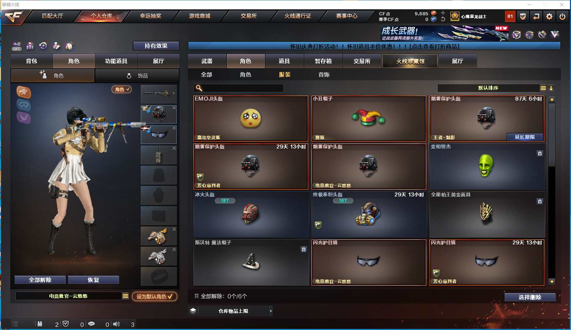Image resolution: width=571 pixels, height=330 pixels.
Task: Expand the 仓库物品上限 arrow
Action: pyautogui.click(x=271, y=311)
